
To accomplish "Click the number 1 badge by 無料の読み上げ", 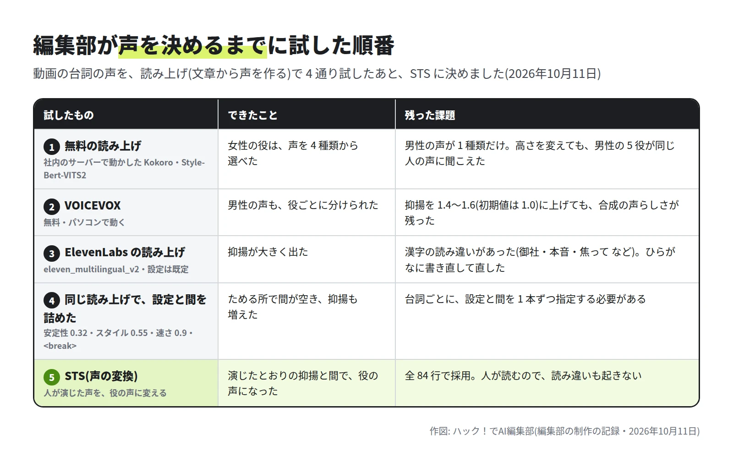I will 51,147.
